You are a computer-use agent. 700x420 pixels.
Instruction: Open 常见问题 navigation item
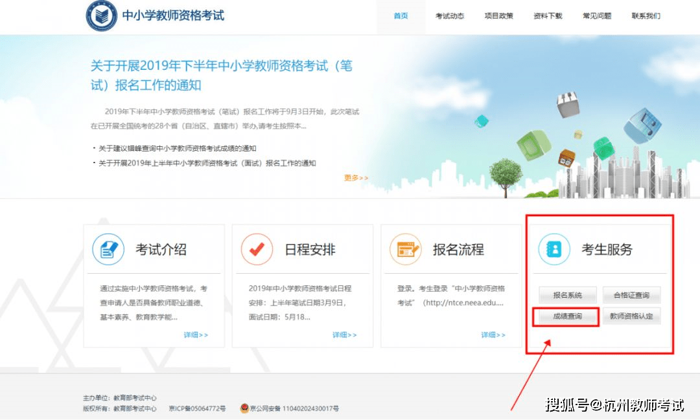pyautogui.click(x=597, y=16)
